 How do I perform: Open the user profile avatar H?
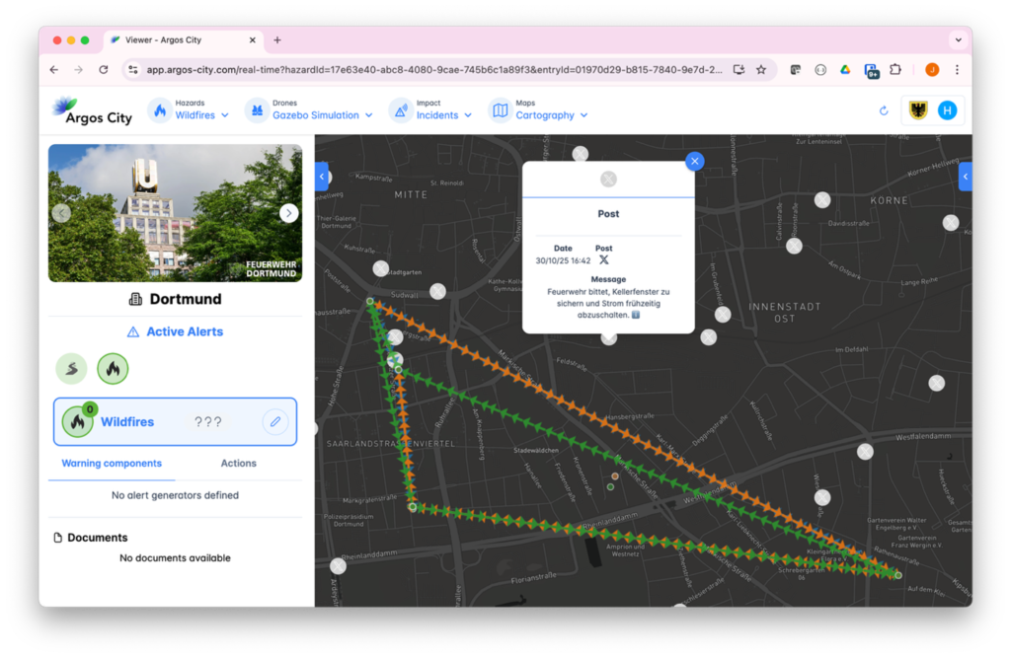click(x=948, y=110)
